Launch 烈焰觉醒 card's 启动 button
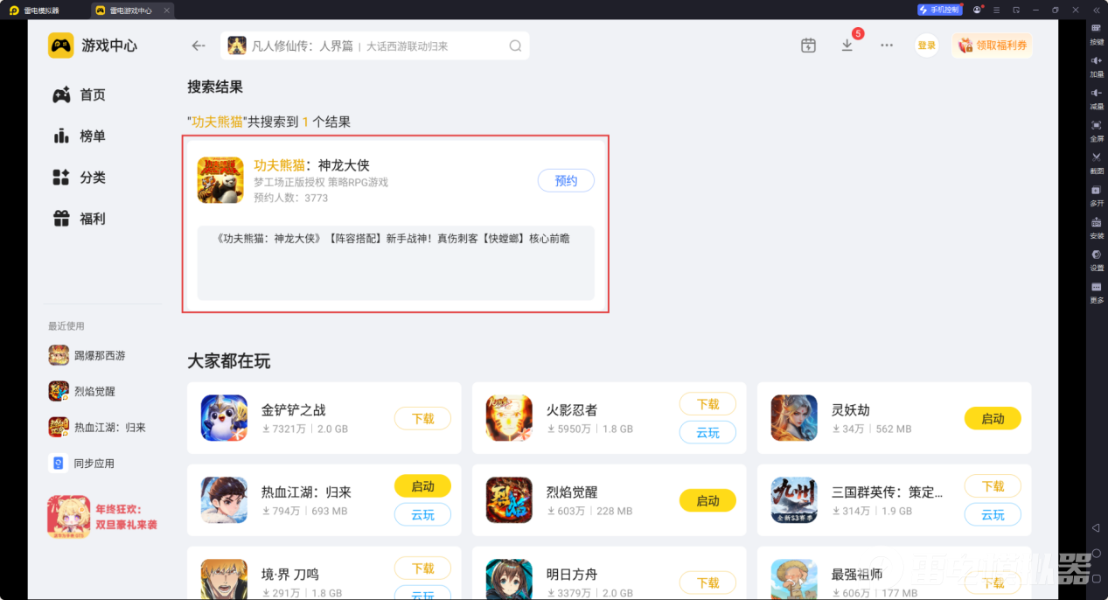 coord(707,501)
